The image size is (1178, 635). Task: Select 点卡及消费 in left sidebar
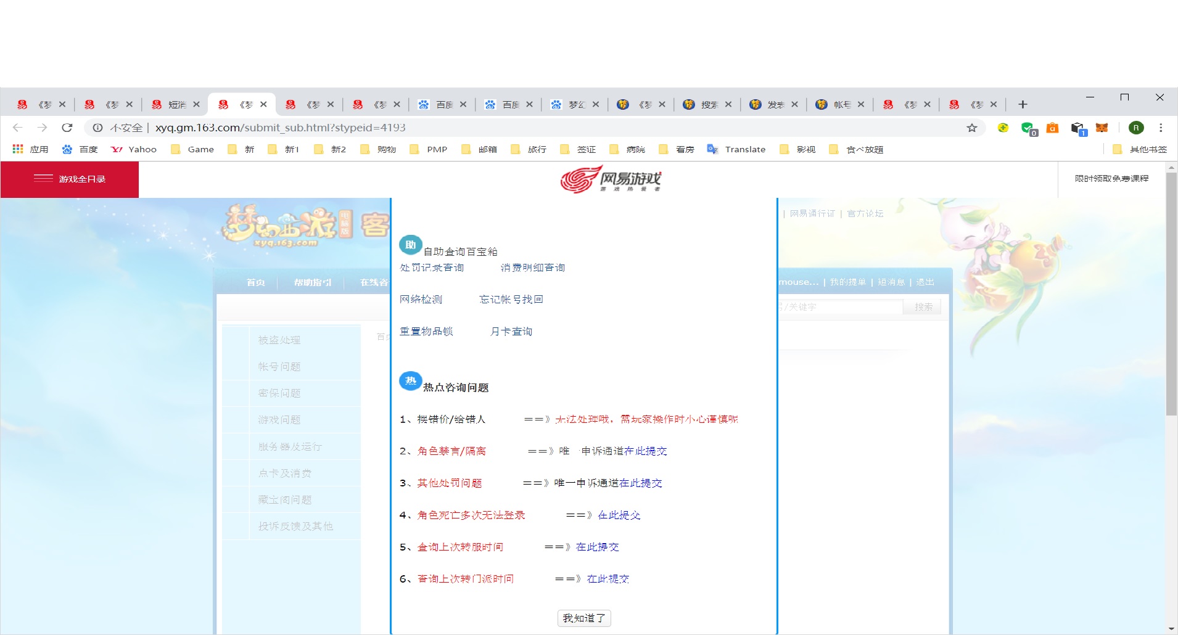tap(285, 473)
